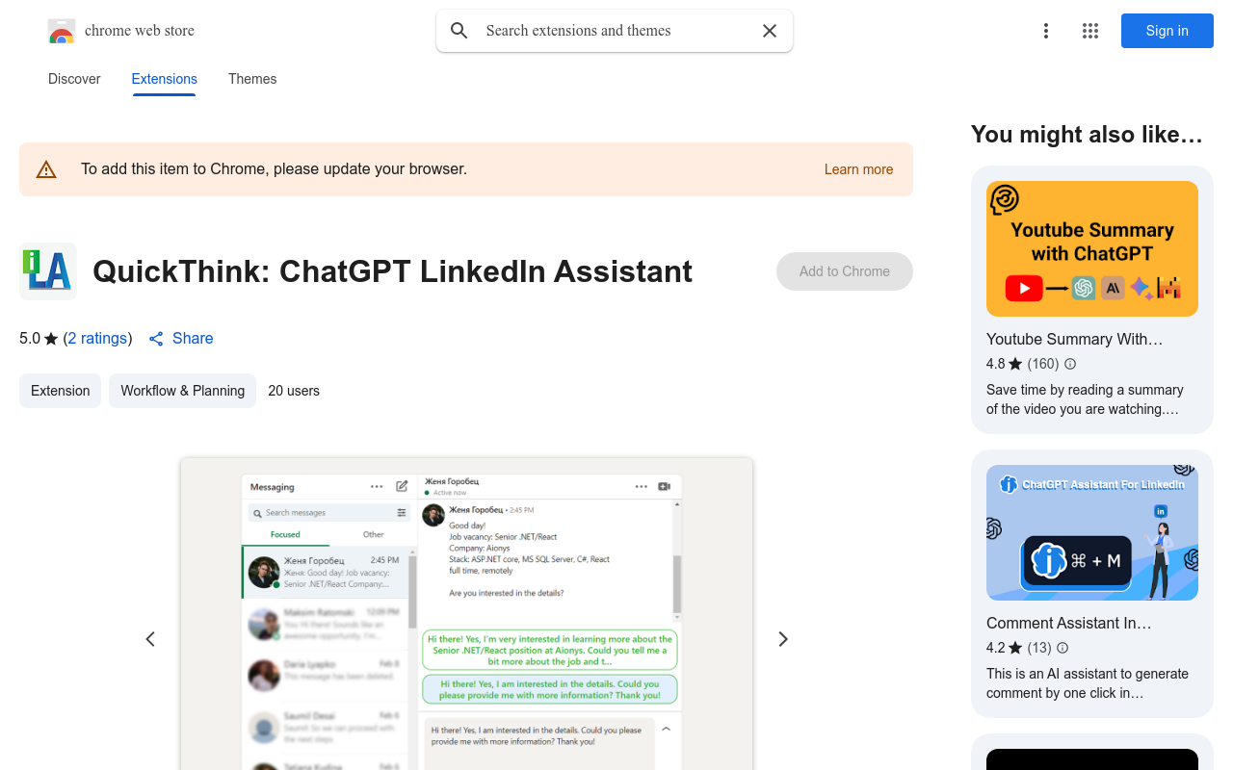Click the Share link text
Image resolution: width=1233 pixels, height=770 pixels.
(193, 339)
